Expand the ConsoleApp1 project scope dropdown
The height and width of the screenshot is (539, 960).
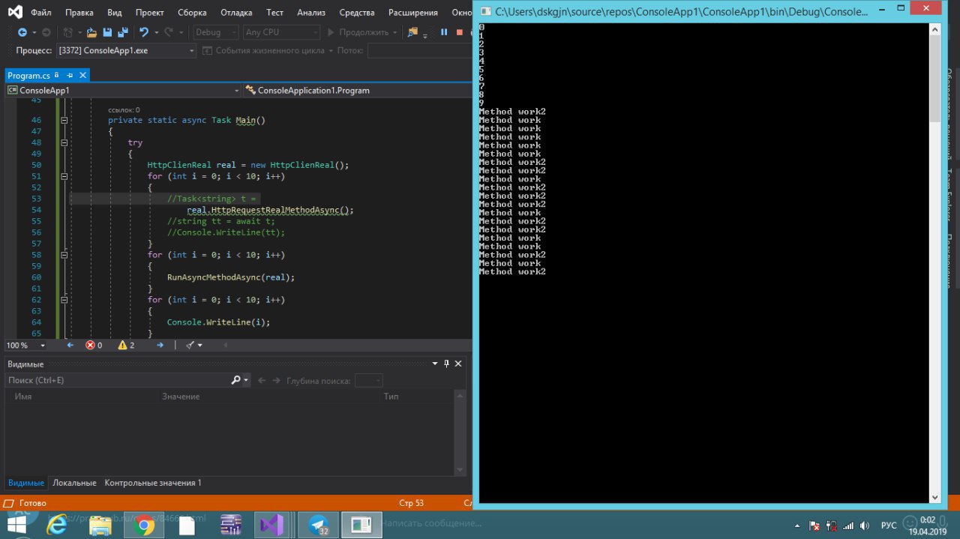(237, 90)
